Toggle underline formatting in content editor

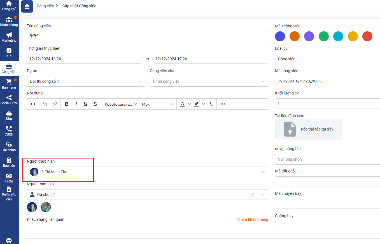click(86, 104)
